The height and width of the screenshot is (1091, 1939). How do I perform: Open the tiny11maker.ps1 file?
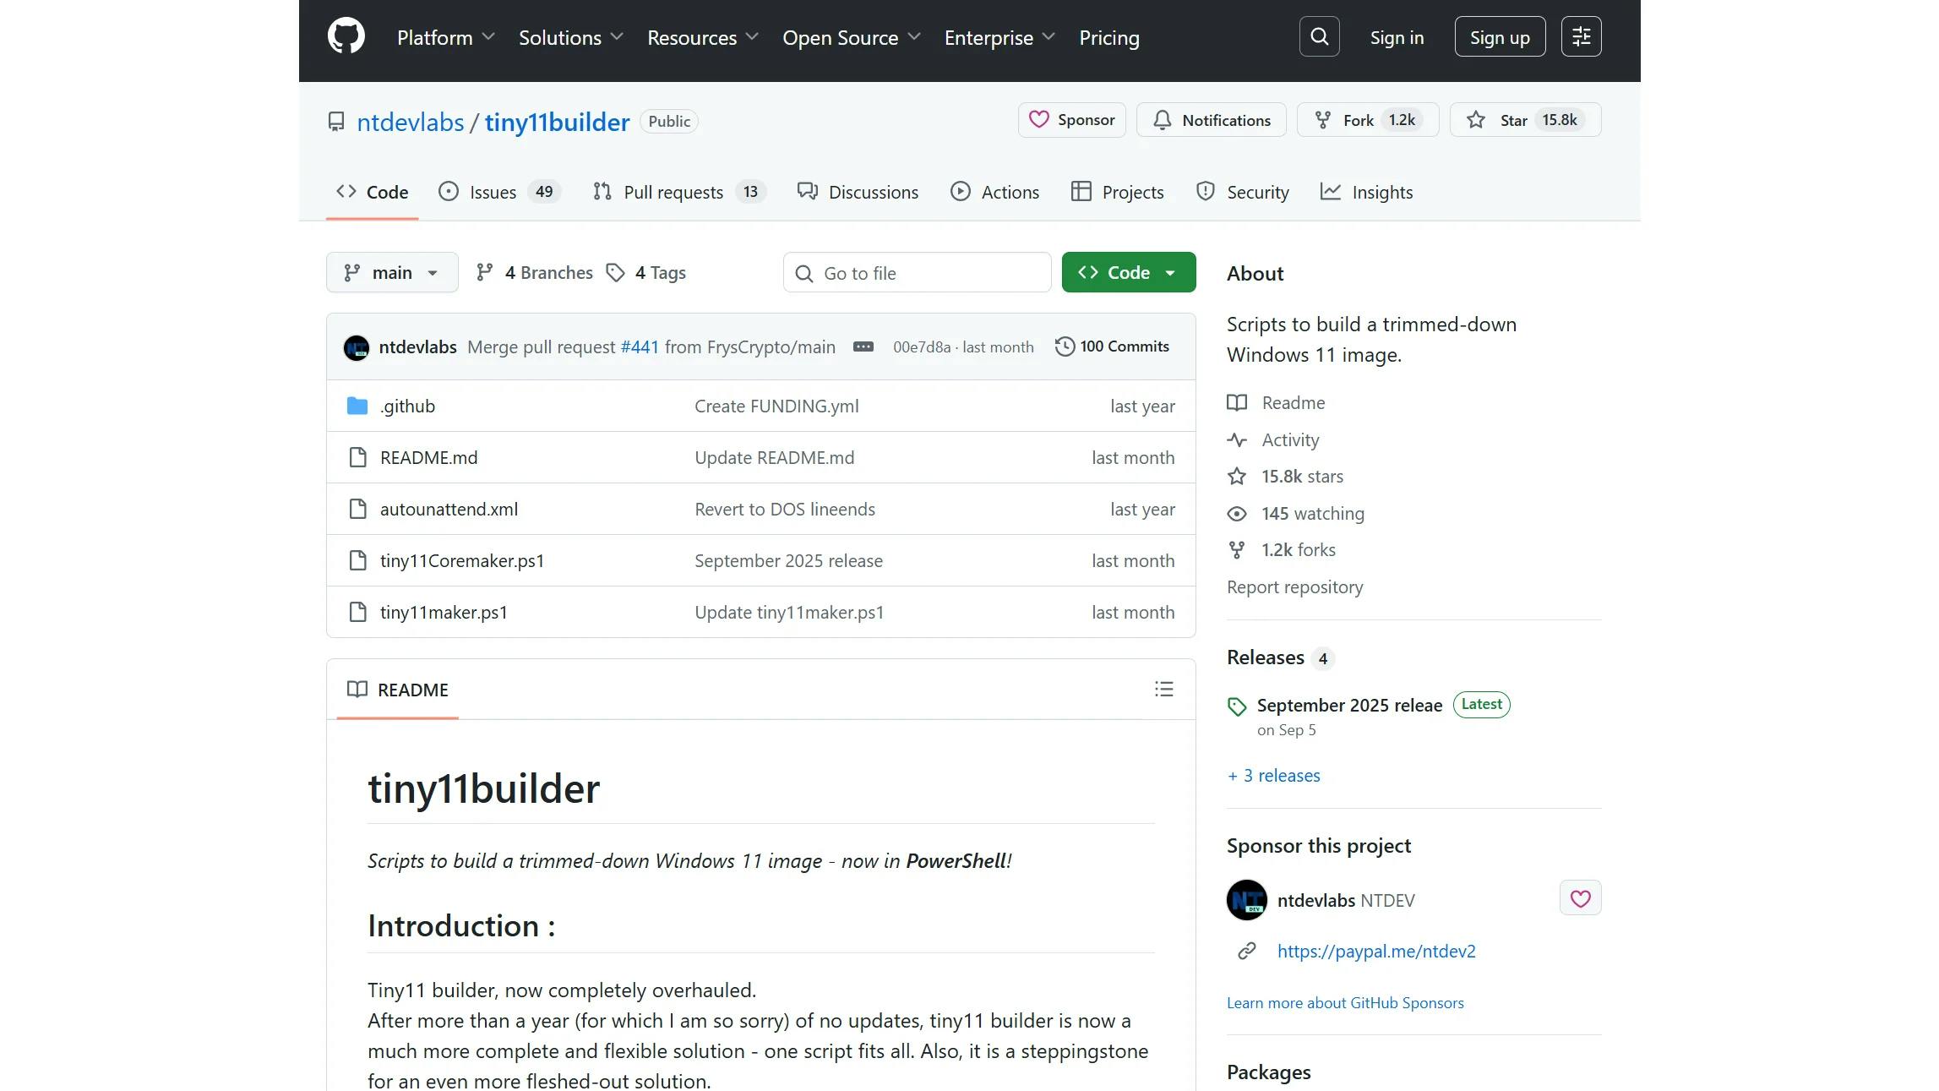pos(444,613)
